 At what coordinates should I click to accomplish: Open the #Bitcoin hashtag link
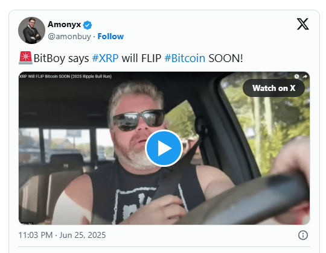[185, 58]
